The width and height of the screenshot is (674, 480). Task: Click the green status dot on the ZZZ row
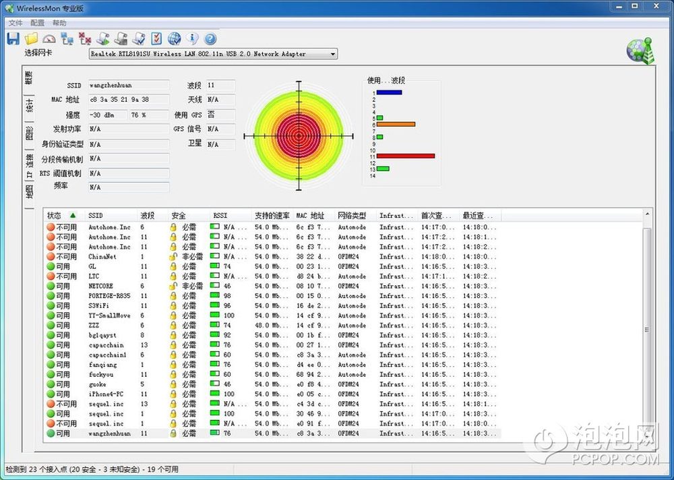[51, 326]
